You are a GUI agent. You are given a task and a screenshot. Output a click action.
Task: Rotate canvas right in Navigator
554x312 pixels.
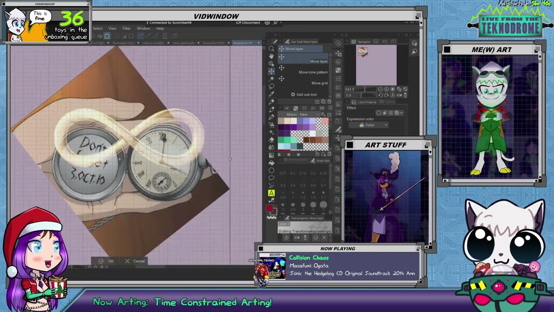(387, 95)
